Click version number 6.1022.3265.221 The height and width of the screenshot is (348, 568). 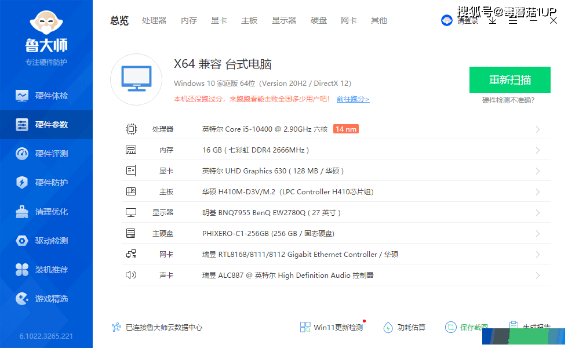coord(46,336)
